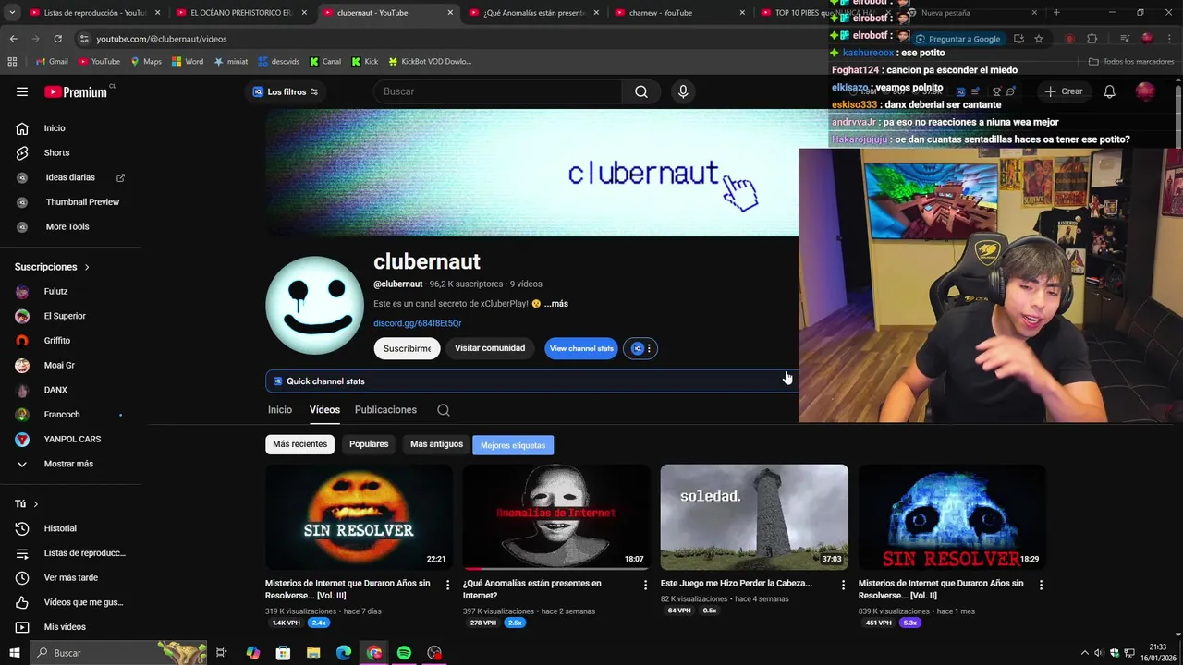Open Spotify from the taskbar

[x=404, y=653]
